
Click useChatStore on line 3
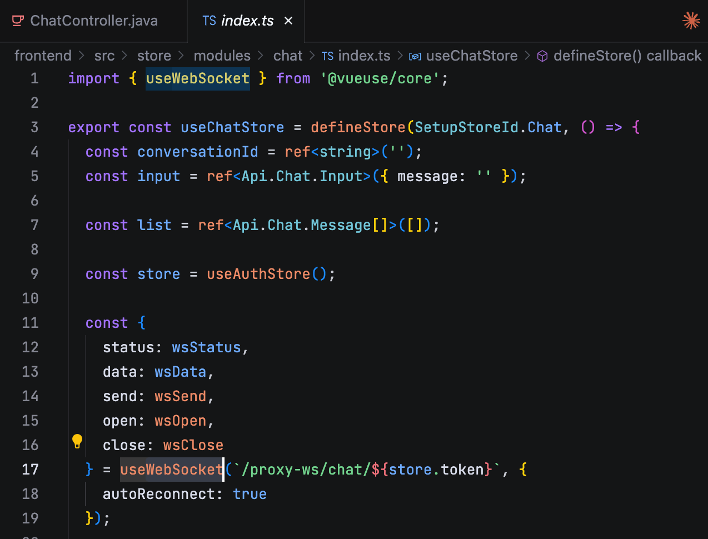click(x=232, y=127)
